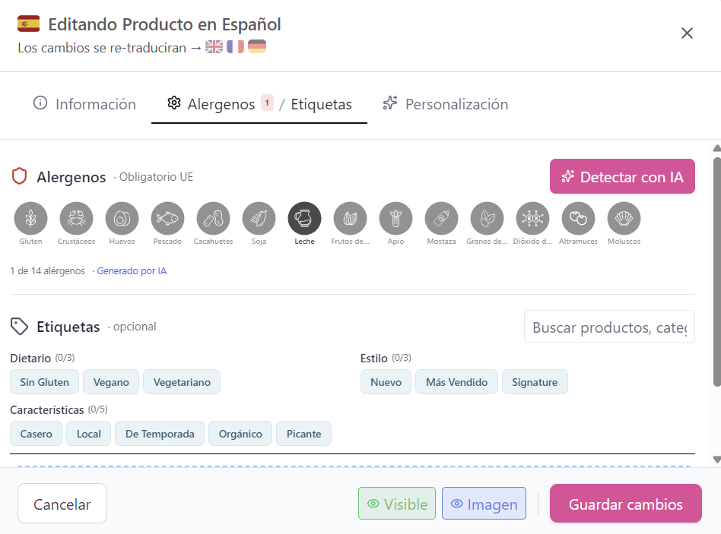Select the Cacahuetes allergen icon
Screen dimensions: 721x534
pyautogui.click(x=213, y=218)
